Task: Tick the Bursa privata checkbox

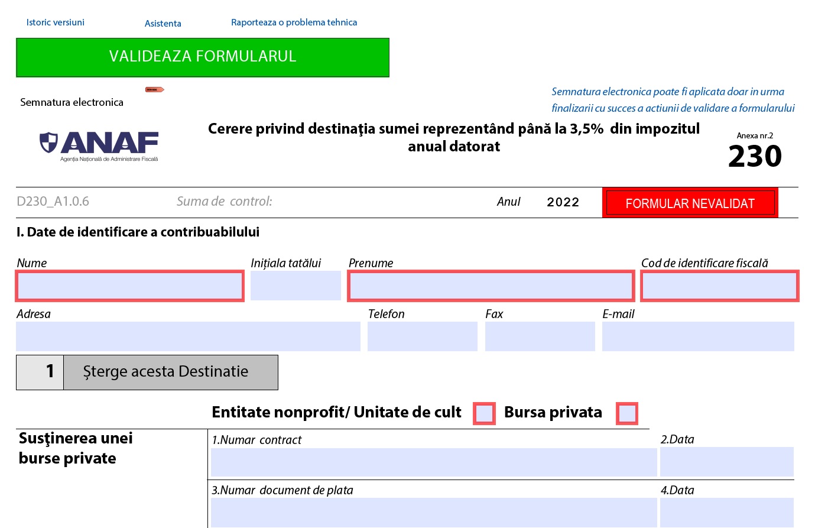Action: 626,413
